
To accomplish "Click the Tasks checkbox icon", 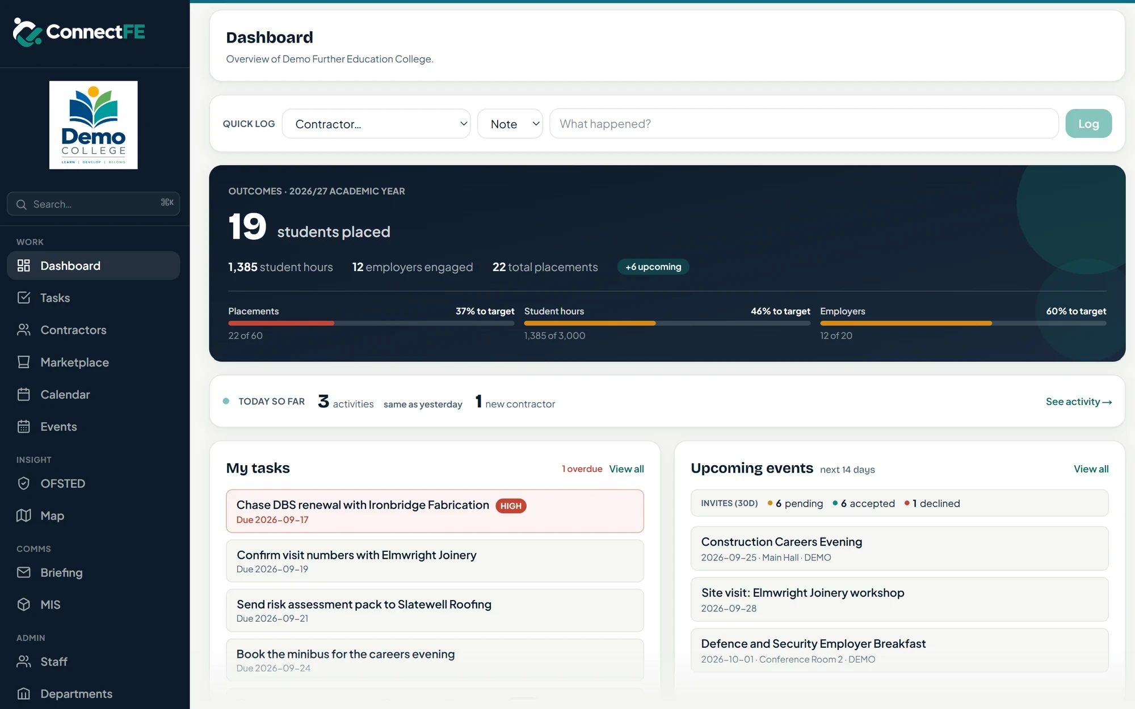I will pos(24,298).
